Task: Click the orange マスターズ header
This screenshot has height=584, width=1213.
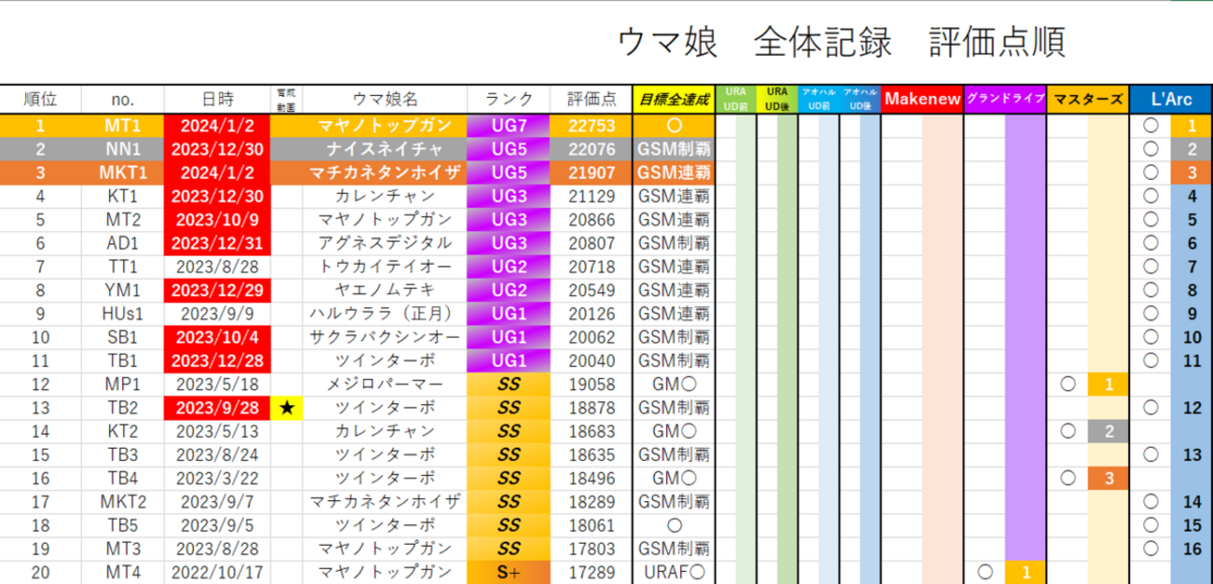Action: pyautogui.click(x=1087, y=100)
